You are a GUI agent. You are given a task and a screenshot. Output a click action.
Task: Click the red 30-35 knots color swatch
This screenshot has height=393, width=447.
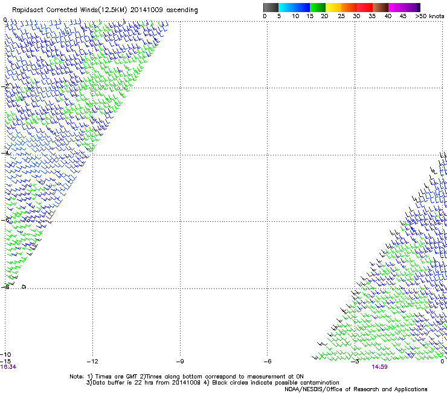tap(365, 7)
